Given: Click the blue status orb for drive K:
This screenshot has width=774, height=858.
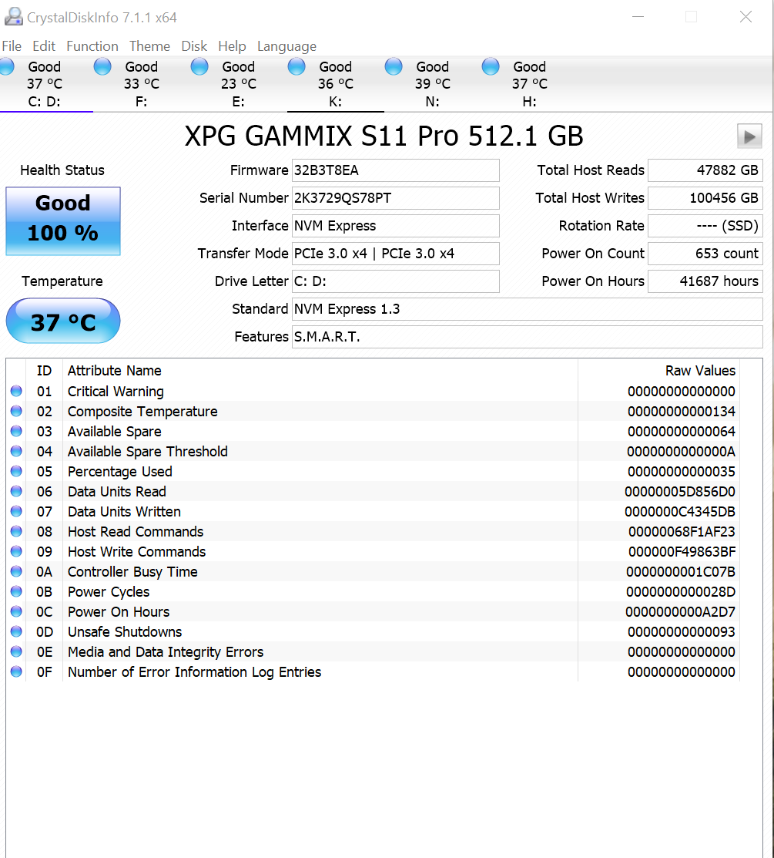Looking at the screenshot, I should (297, 67).
